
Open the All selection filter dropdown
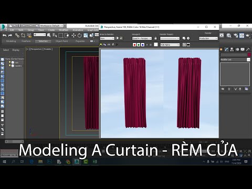click(x=39, y=35)
